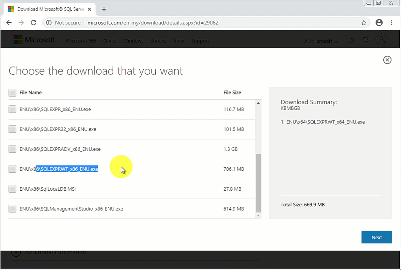Click scroll up arrow of file list

coord(258,103)
